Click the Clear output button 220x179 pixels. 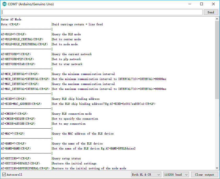204,175
